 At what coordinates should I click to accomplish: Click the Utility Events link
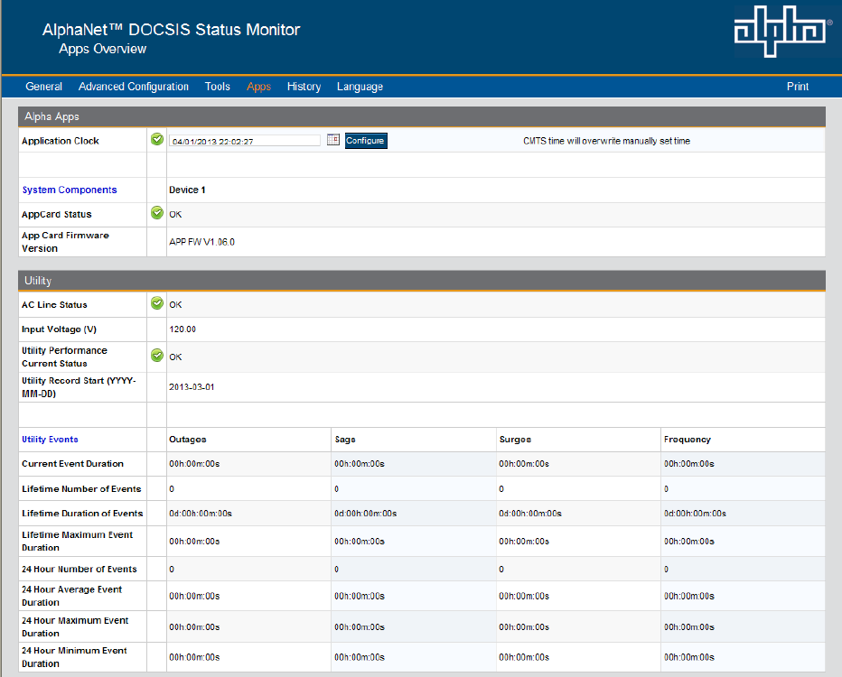(x=50, y=440)
